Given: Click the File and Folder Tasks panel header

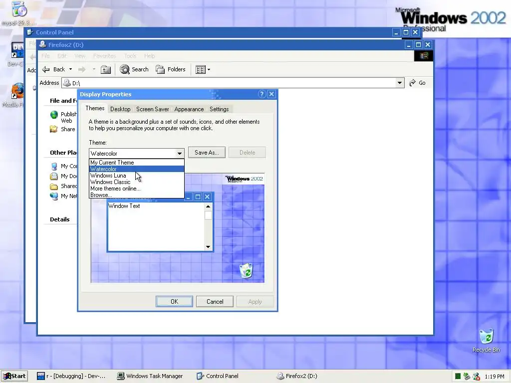Looking at the screenshot, I should 63,101.
